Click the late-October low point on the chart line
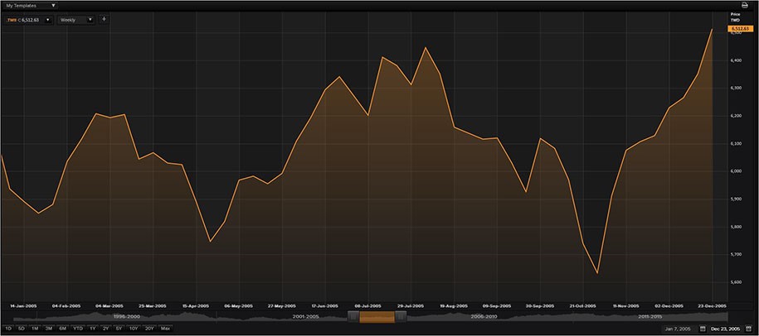The height and width of the screenshot is (336, 759). click(598, 273)
